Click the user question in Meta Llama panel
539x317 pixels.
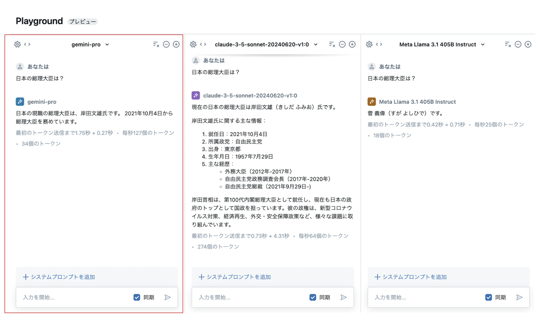(391, 78)
